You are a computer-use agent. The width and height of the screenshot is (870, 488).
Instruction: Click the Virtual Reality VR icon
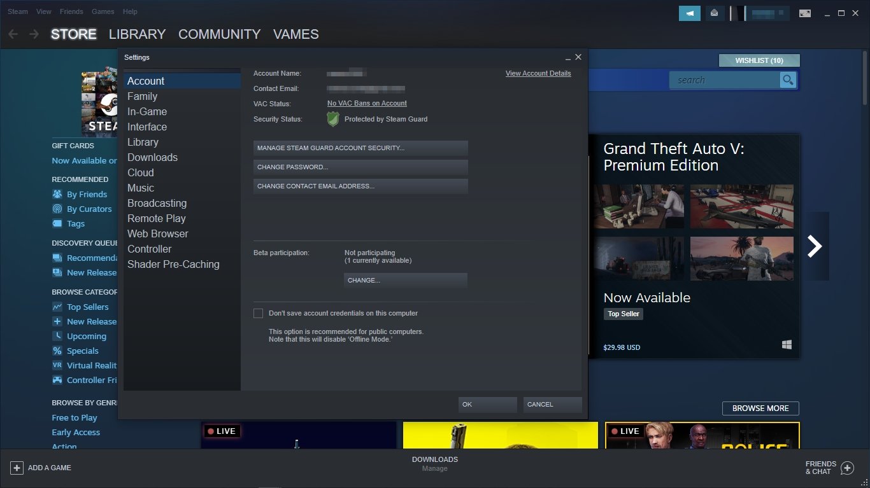click(x=57, y=365)
